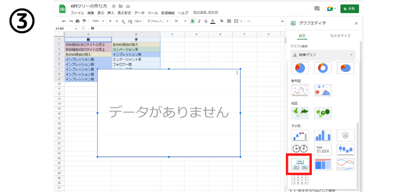Choose the candlestick chart thumbnail
Viewport: 408px width, 192px height.
click(x=345, y=150)
